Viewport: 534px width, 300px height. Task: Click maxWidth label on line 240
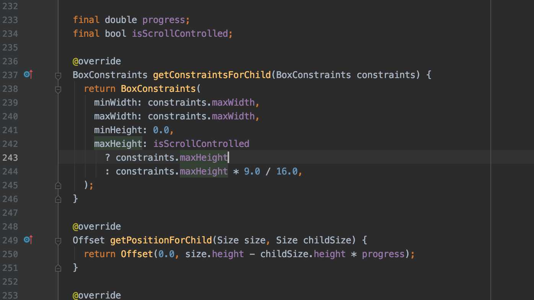pos(116,116)
